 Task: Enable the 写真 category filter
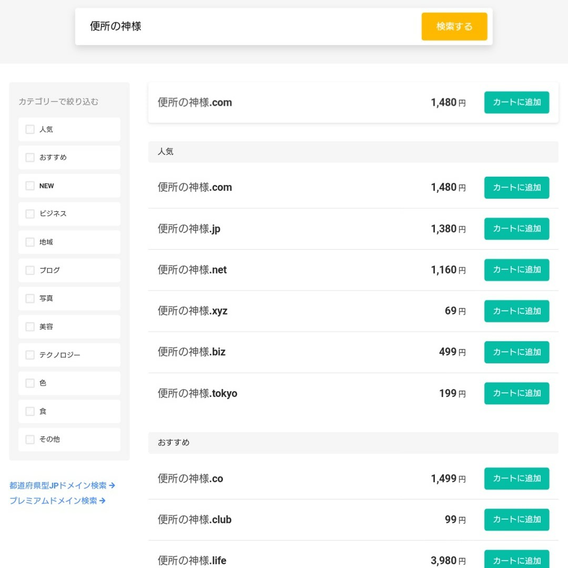pyautogui.click(x=30, y=298)
